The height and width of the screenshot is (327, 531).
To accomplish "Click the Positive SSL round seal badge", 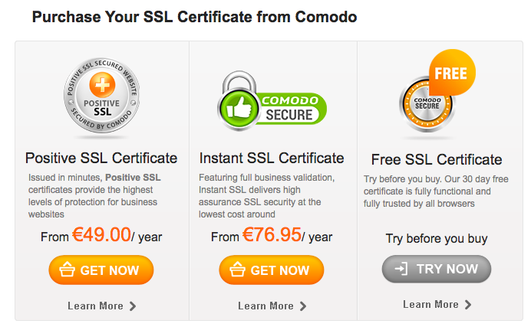I will coord(101,96).
